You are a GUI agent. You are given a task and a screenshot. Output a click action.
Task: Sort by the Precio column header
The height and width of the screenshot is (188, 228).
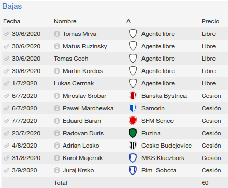click(x=210, y=21)
